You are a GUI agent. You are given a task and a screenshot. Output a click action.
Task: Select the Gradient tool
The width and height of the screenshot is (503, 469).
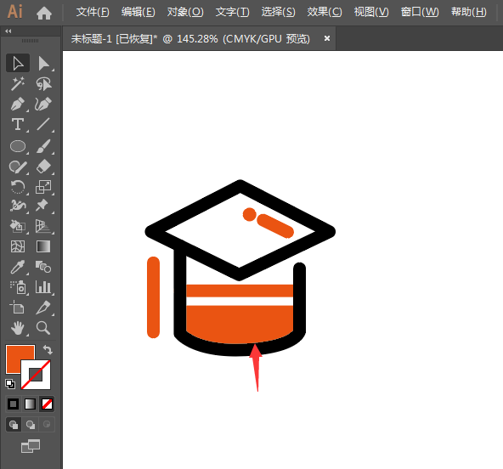(x=43, y=246)
